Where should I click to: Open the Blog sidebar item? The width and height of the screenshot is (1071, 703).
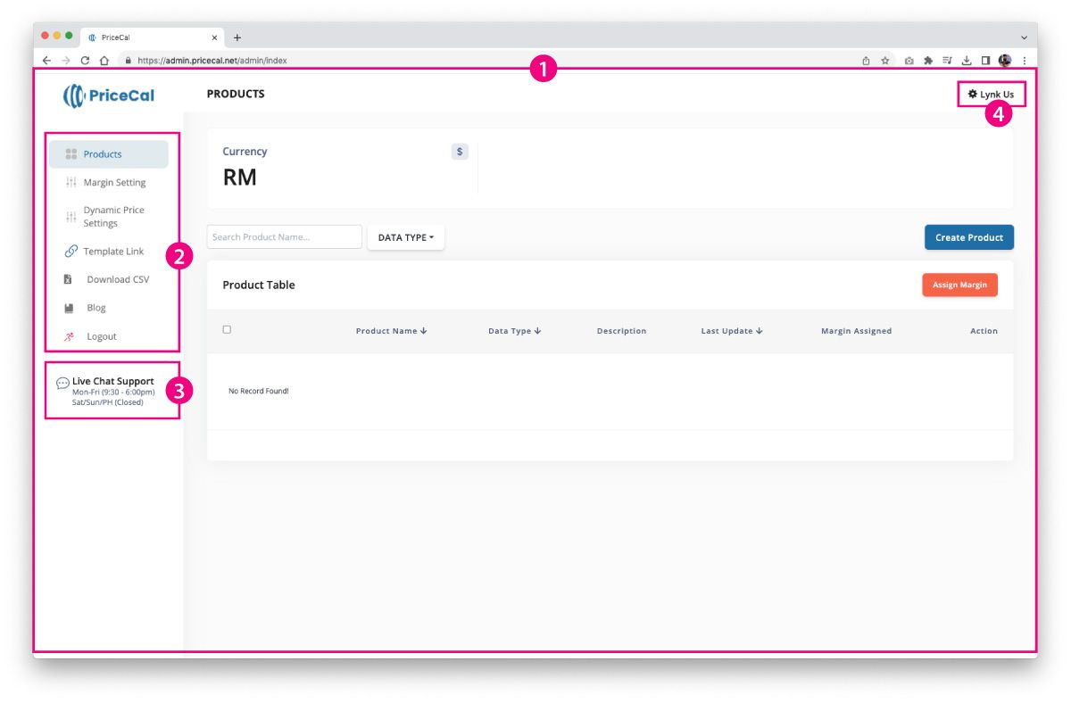tap(96, 308)
